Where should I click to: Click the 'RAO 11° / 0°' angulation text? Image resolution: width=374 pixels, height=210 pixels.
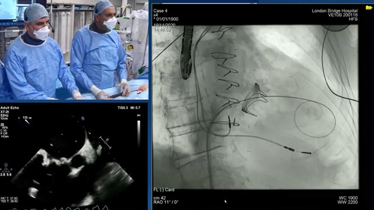166,202
